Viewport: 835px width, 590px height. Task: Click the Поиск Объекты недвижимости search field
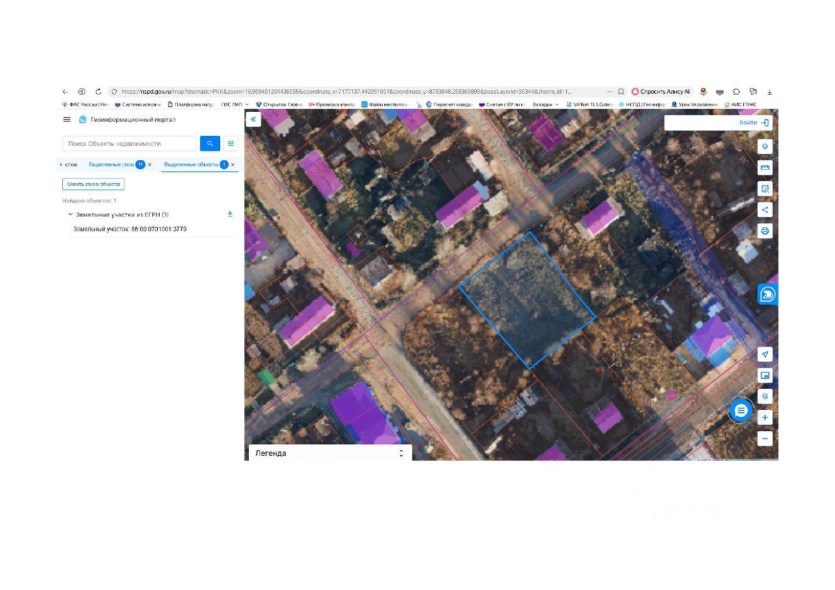pos(129,143)
